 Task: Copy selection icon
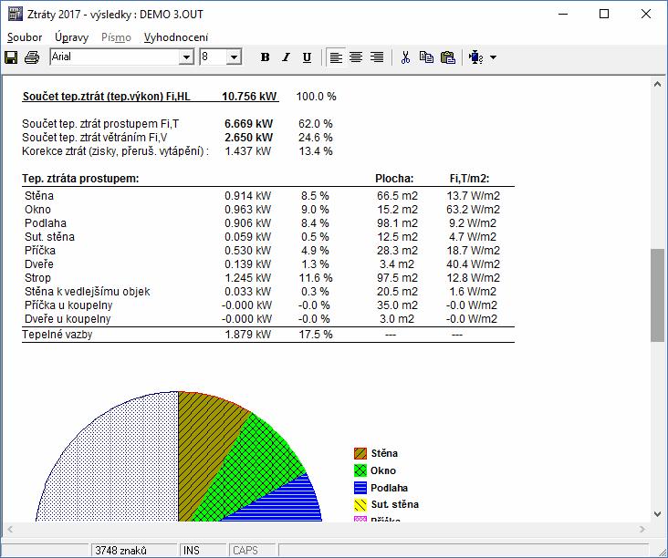(x=426, y=57)
